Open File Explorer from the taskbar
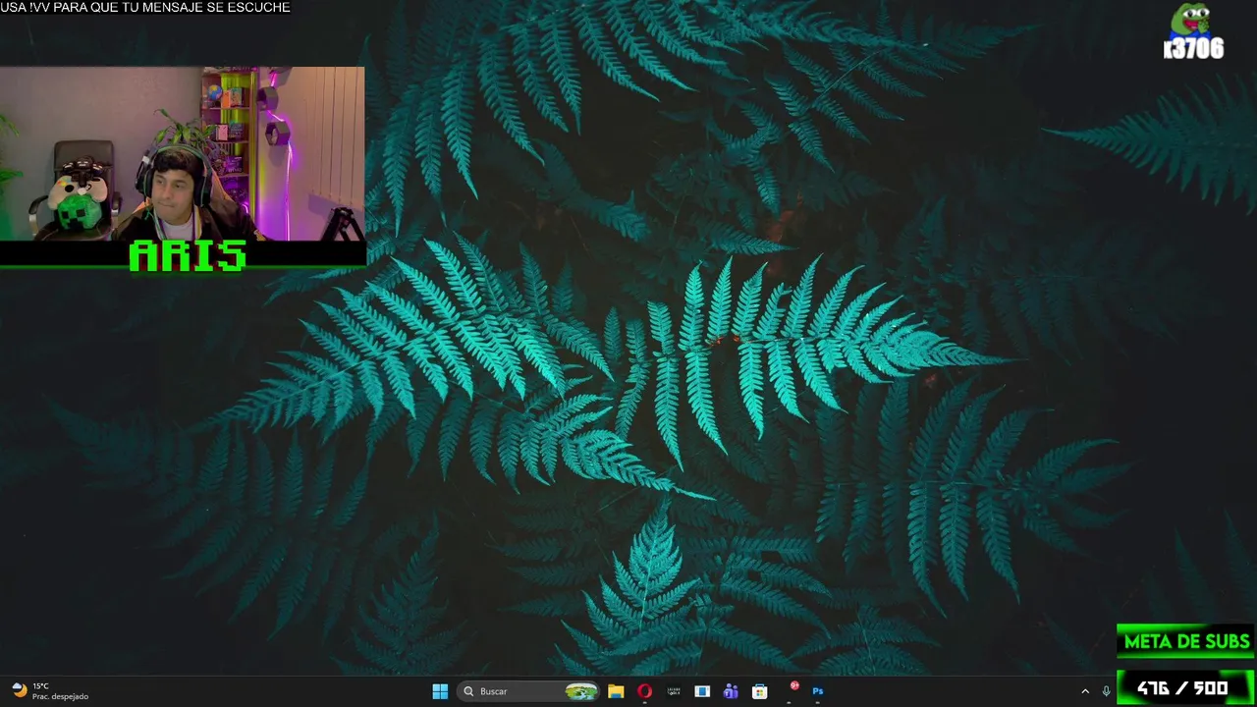Viewport: 1257px width, 707px height. click(616, 691)
